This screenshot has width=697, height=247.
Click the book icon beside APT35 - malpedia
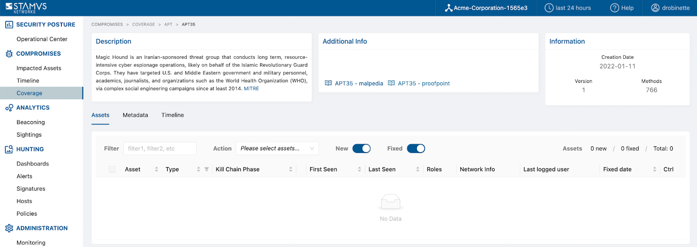pos(328,83)
